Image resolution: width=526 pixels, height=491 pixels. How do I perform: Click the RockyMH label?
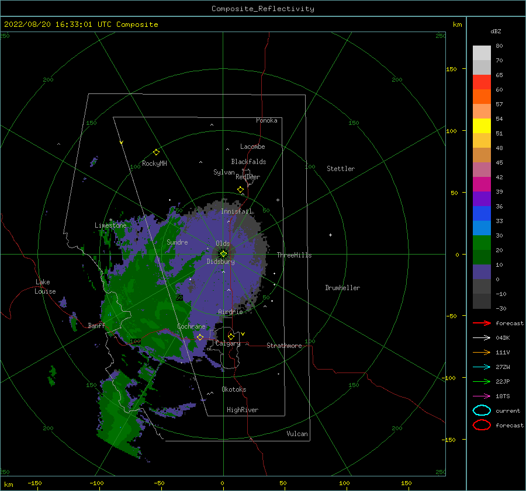(154, 163)
